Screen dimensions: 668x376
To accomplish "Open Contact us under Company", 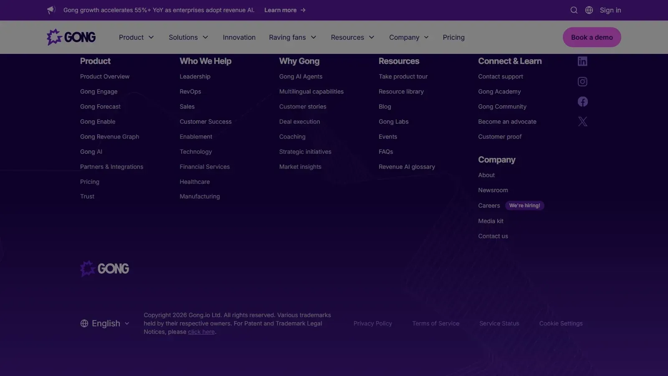I will (493, 236).
